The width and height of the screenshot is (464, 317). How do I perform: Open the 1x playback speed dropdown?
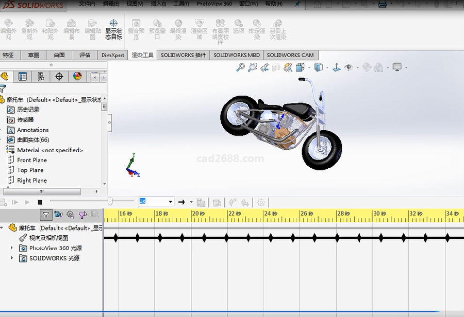click(170, 202)
